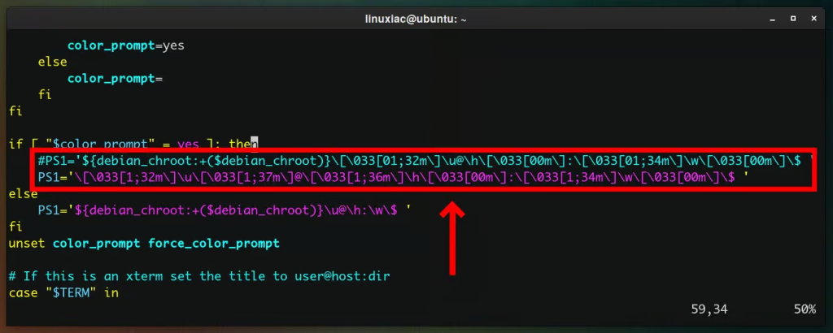Maximize the terminal window
833x333 pixels.
[x=793, y=19]
